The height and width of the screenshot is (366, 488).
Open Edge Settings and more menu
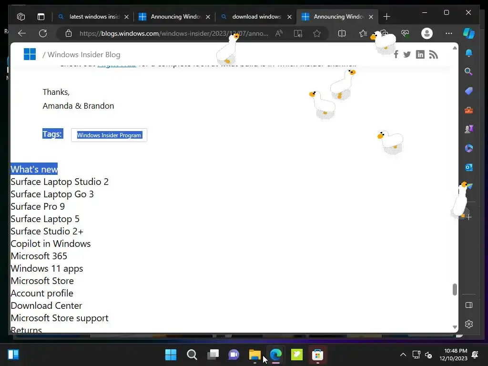click(448, 33)
